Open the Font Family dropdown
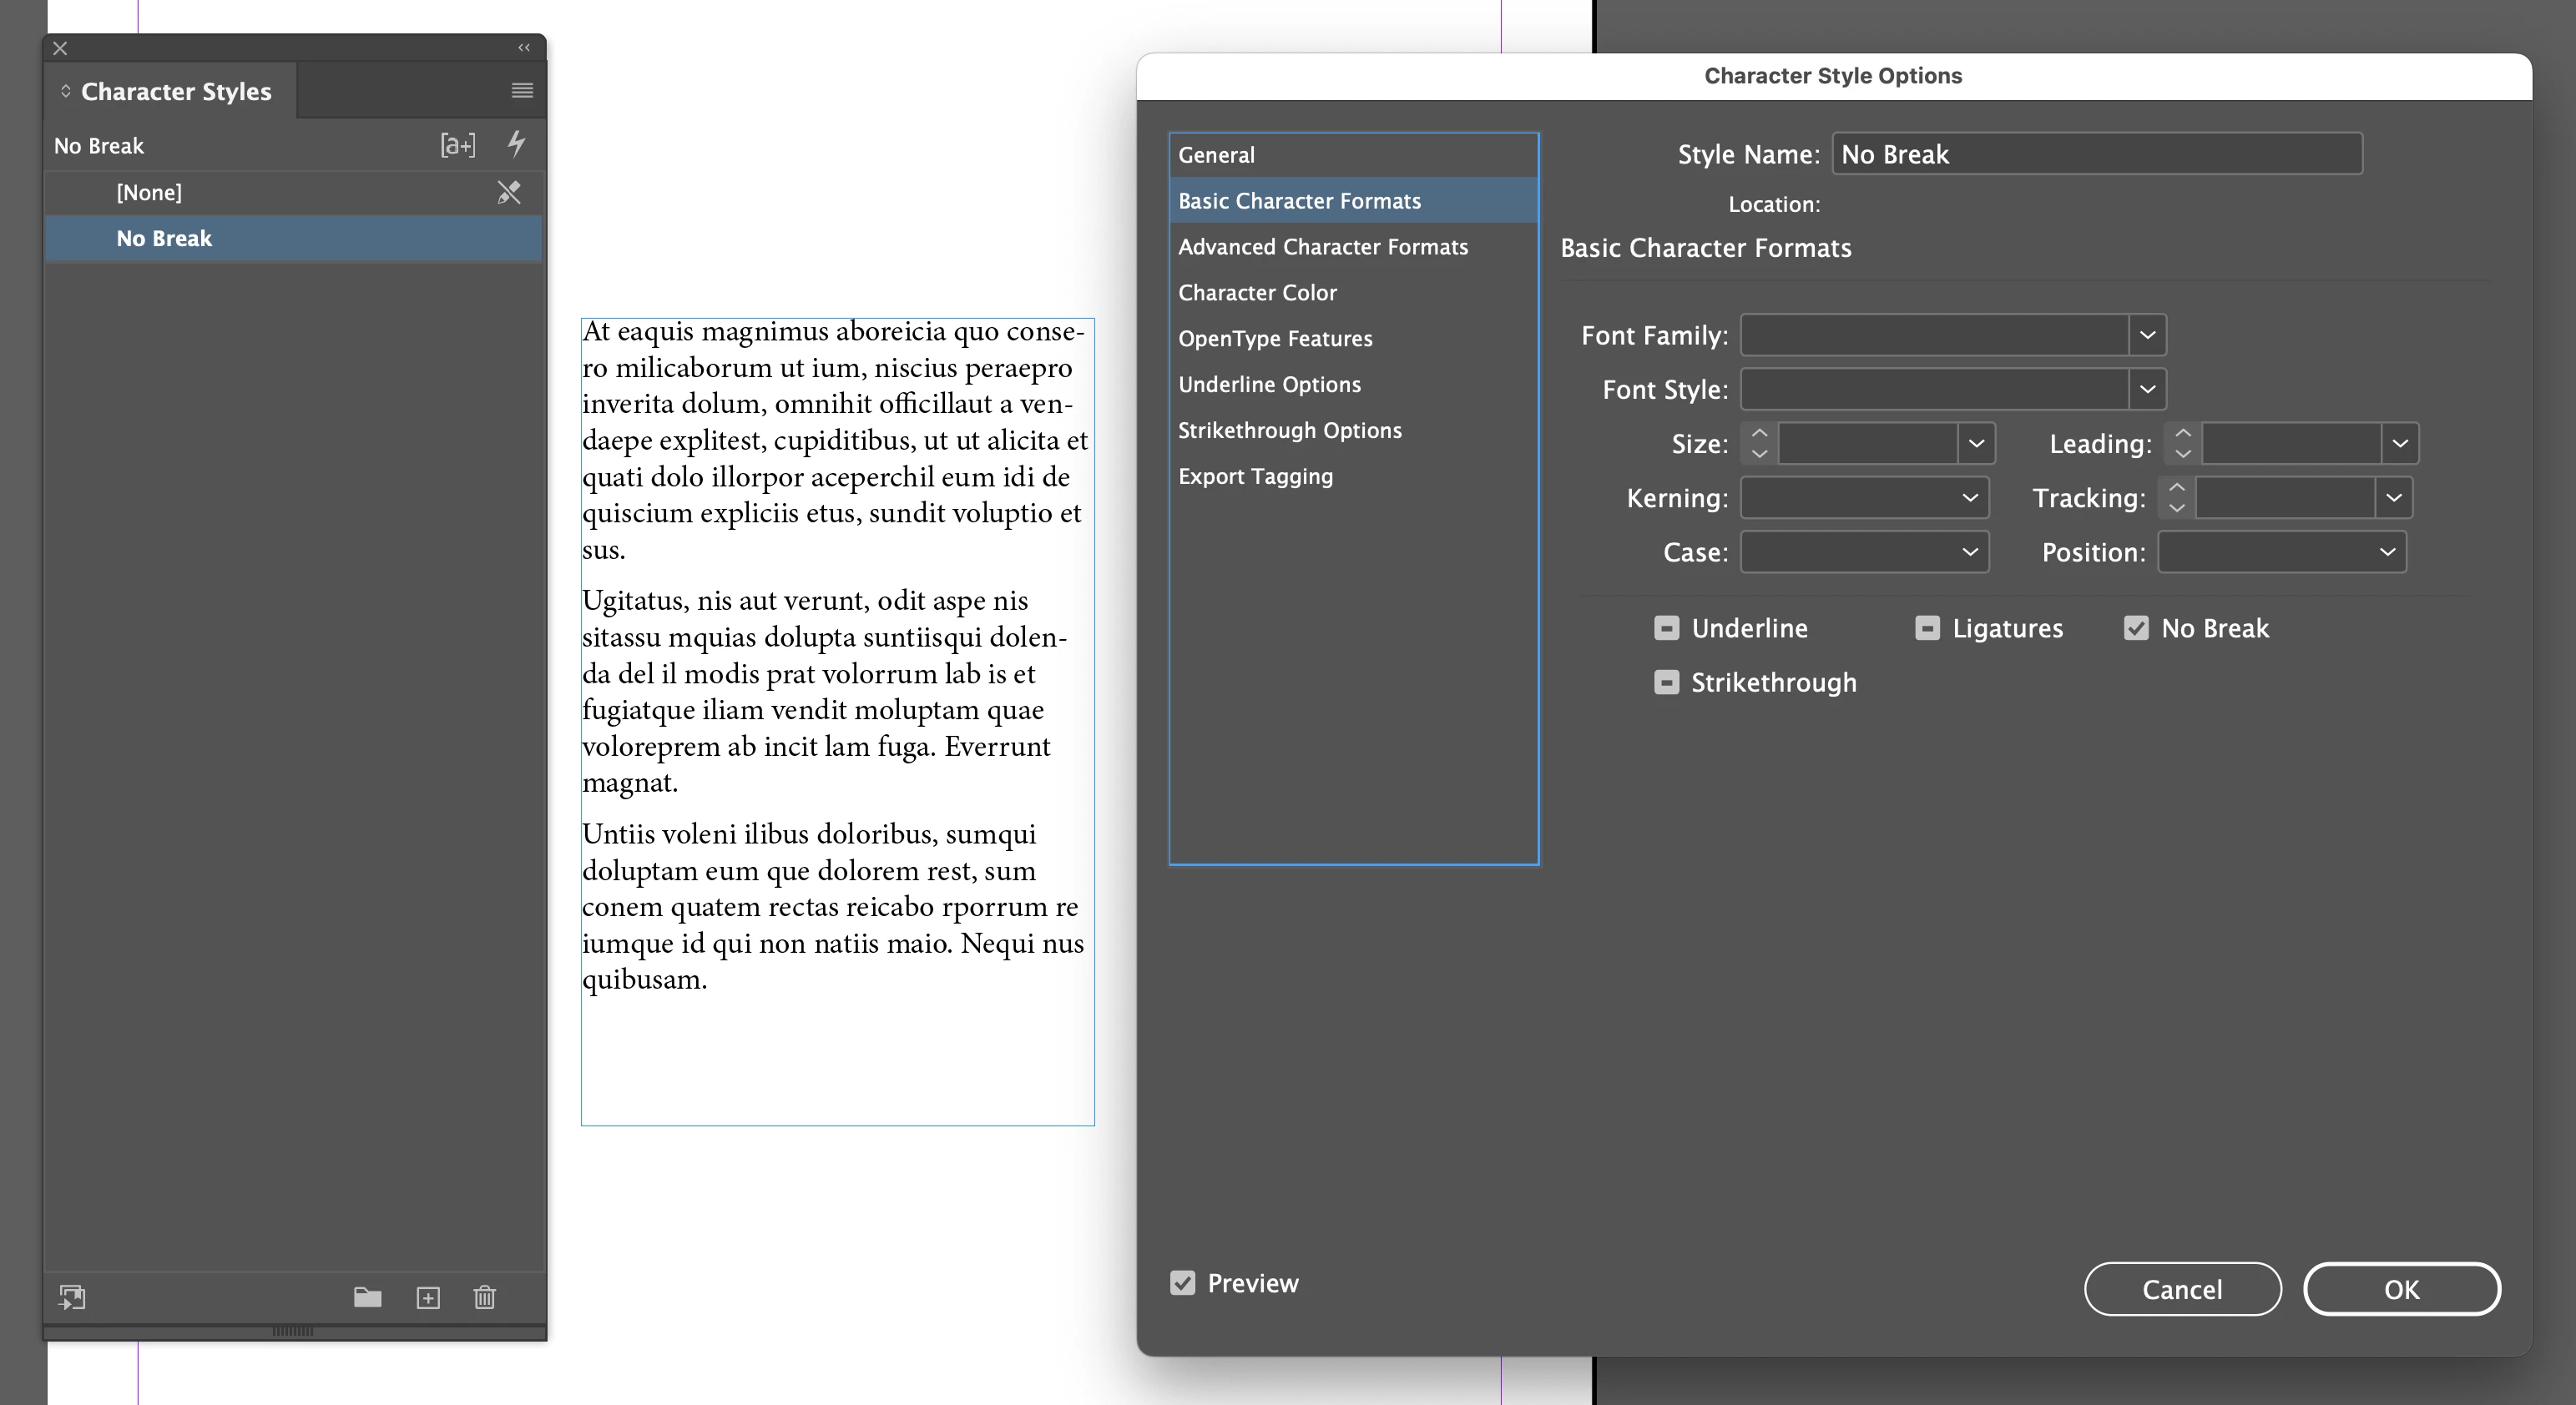The height and width of the screenshot is (1405, 2576). (2146, 335)
